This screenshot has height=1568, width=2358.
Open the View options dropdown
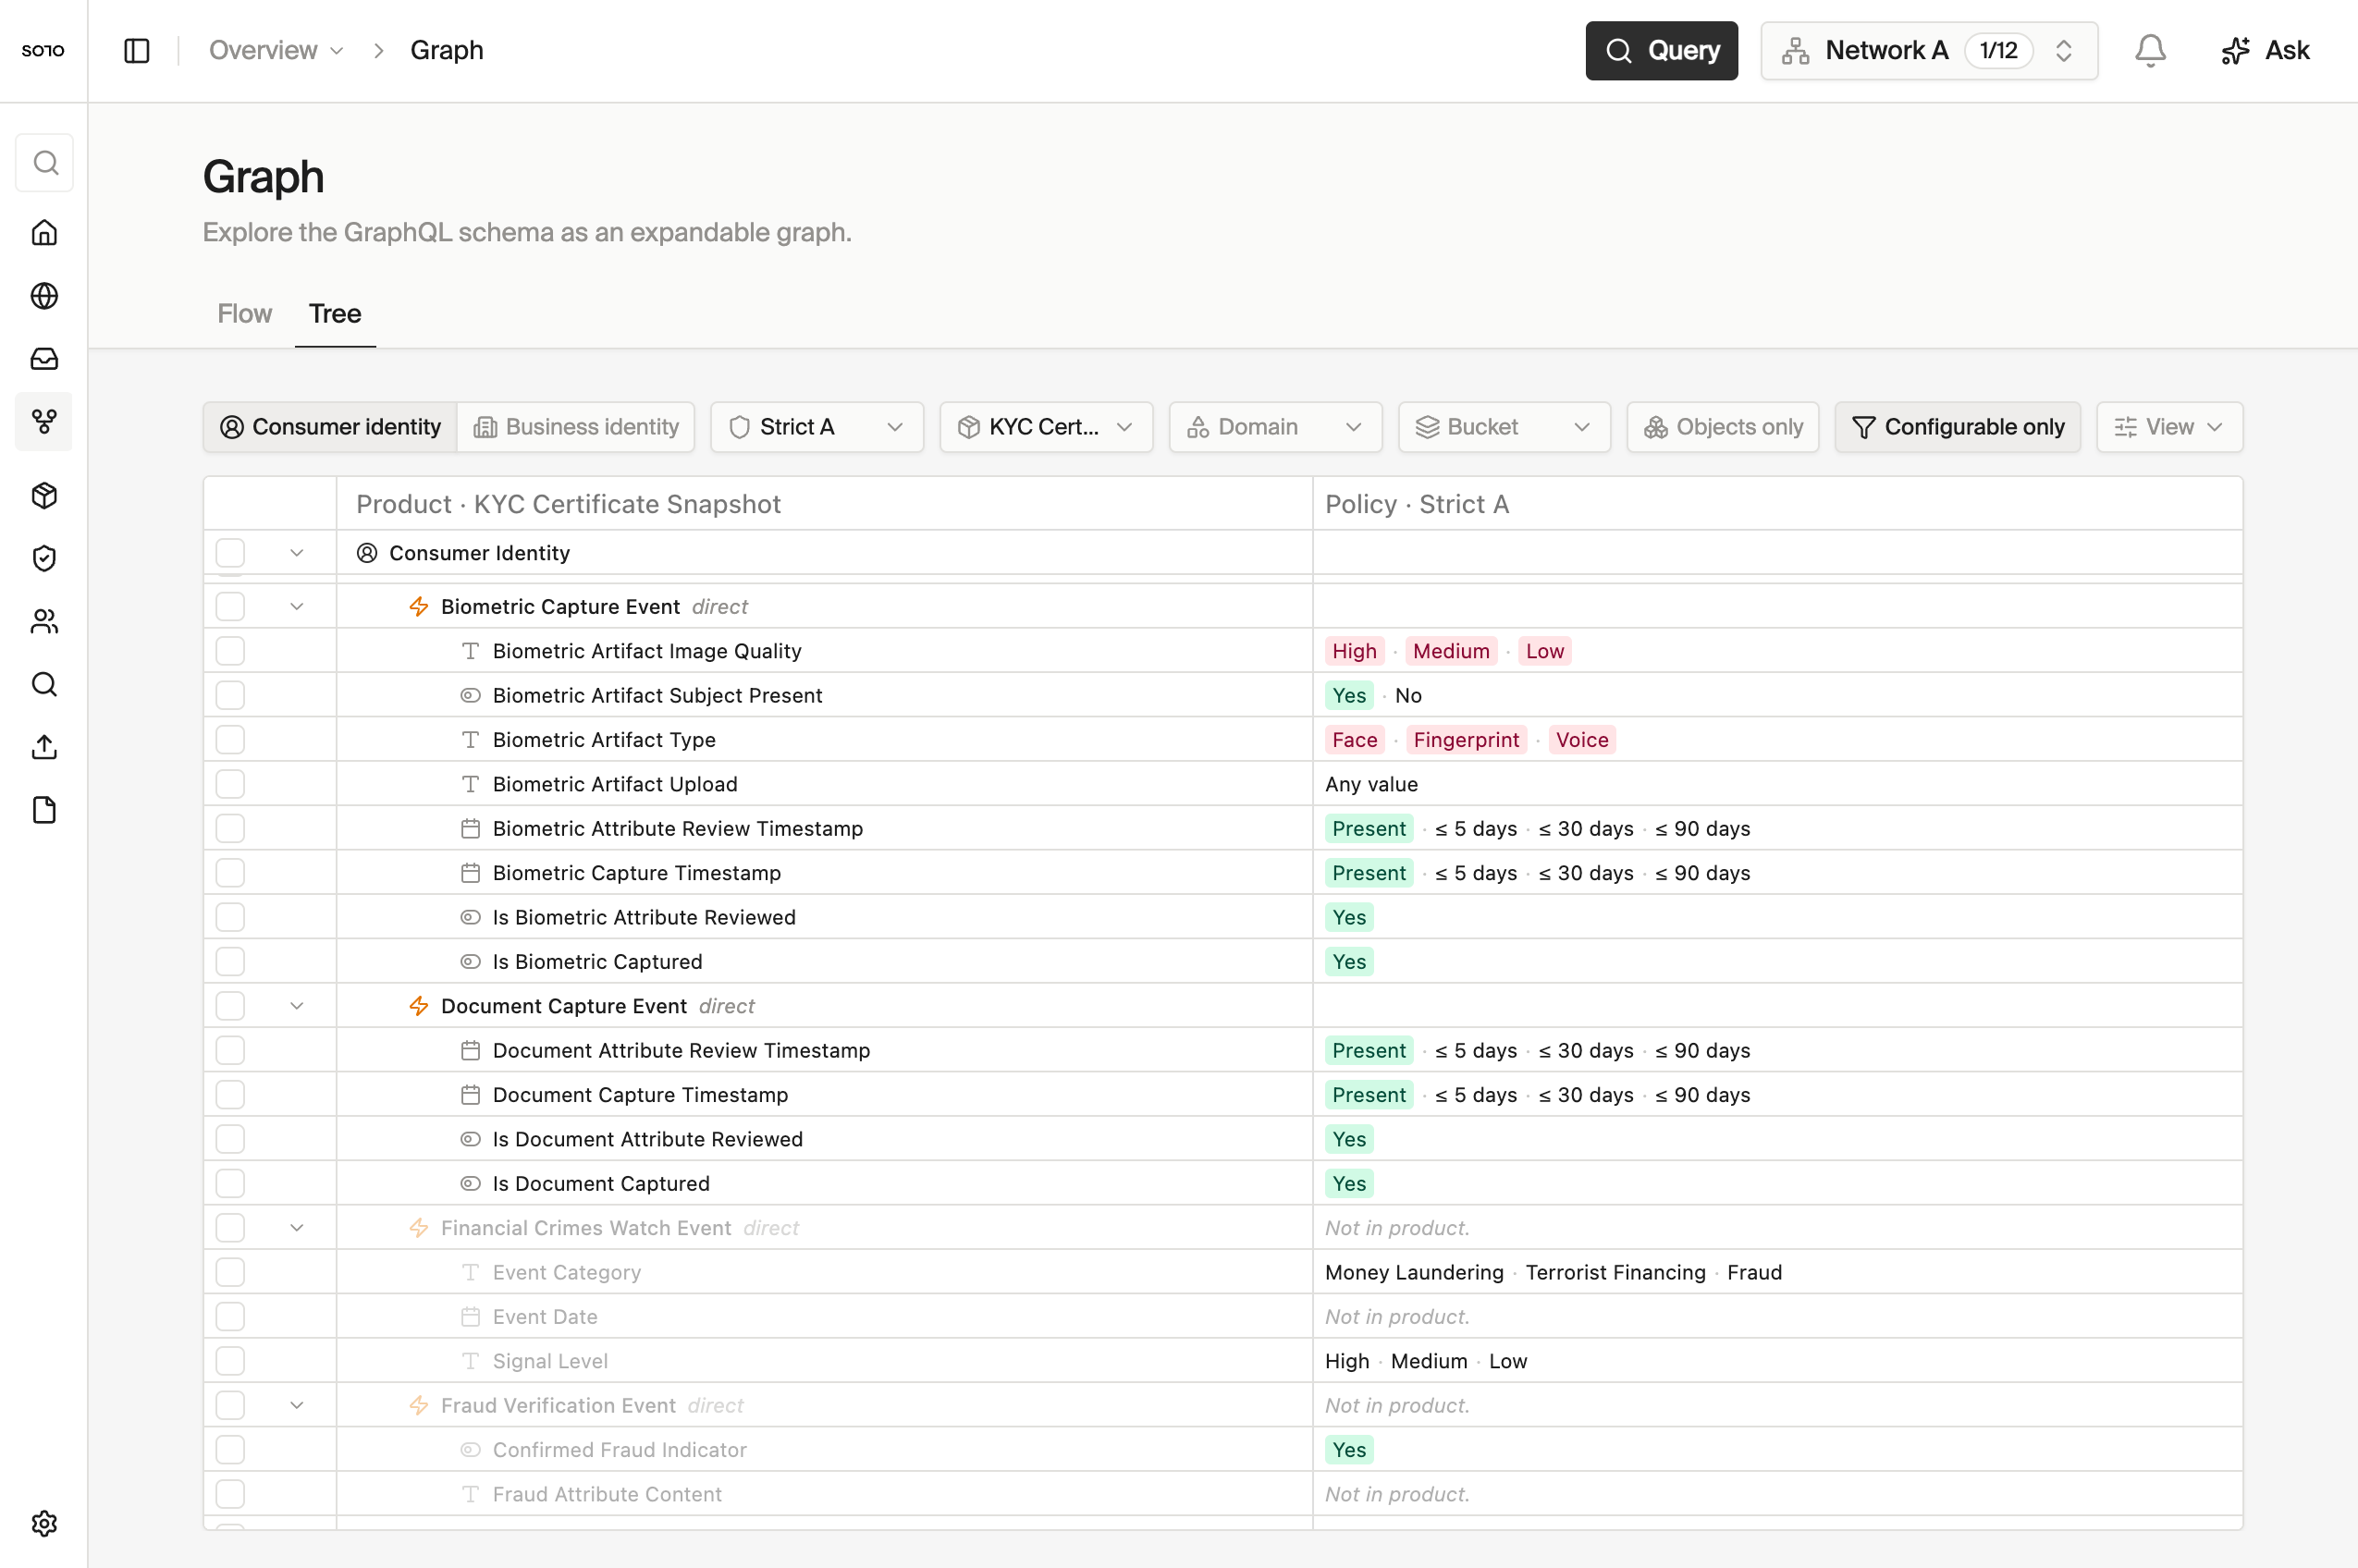tap(2169, 427)
